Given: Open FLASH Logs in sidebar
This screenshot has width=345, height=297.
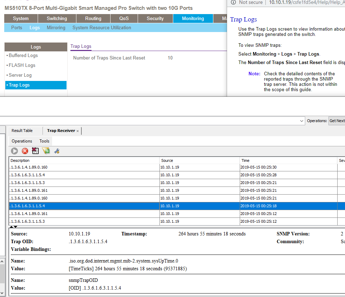Looking at the screenshot, I should (x=22, y=65).
